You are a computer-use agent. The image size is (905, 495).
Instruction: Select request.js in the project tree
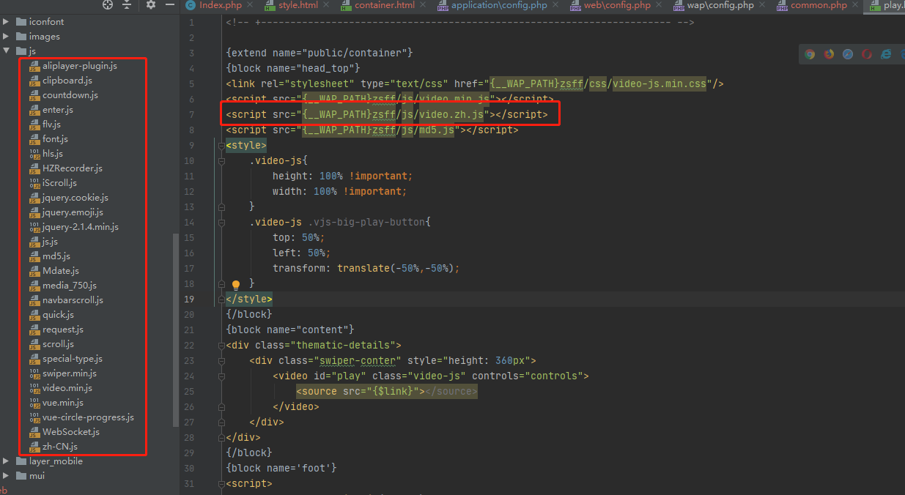click(x=63, y=330)
